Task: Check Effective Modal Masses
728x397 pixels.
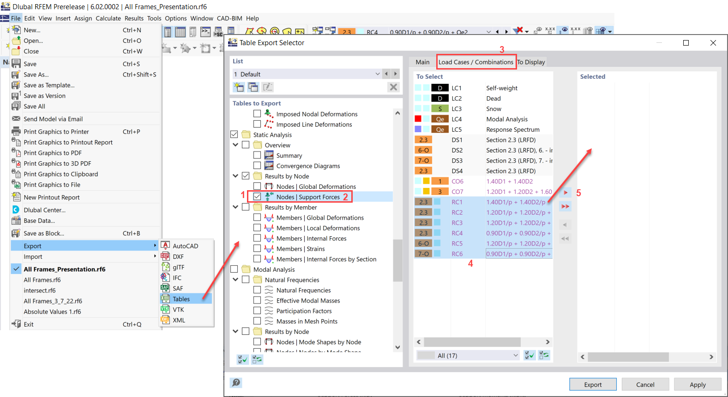Action: (x=257, y=300)
